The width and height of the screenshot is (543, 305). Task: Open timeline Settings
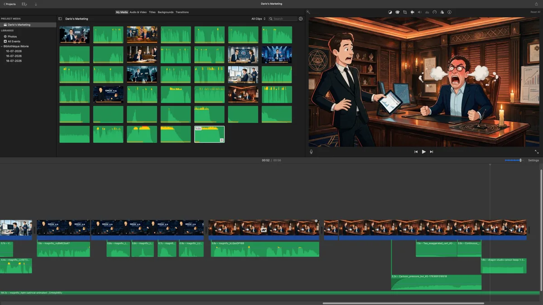tap(533, 160)
